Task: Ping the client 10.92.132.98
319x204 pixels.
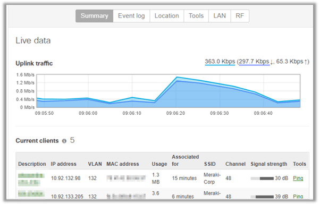Action: (298, 178)
